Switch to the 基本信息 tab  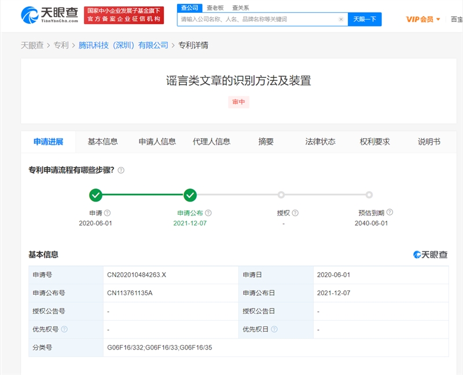[x=102, y=142]
